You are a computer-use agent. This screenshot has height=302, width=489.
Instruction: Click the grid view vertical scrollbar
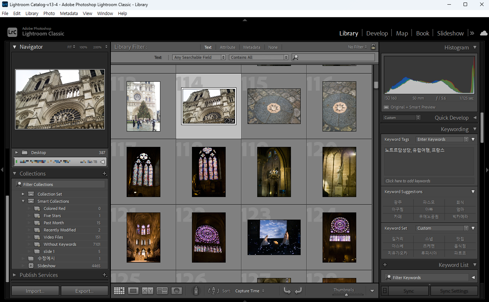tap(376, 85)
